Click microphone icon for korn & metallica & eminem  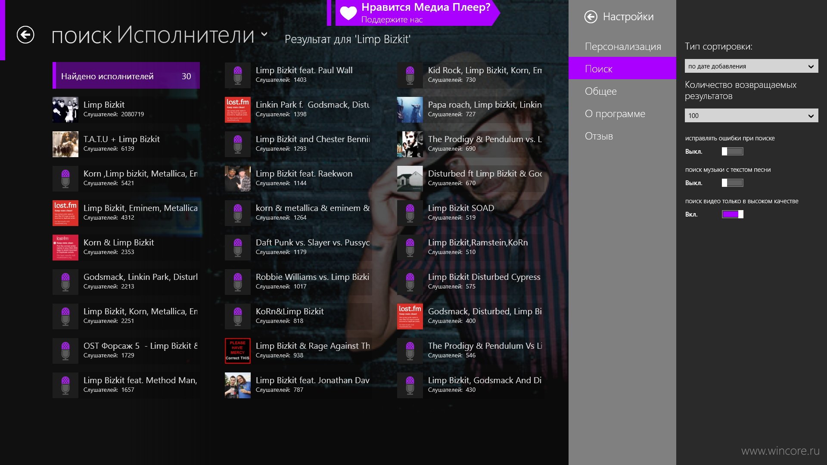coord(238,213)
